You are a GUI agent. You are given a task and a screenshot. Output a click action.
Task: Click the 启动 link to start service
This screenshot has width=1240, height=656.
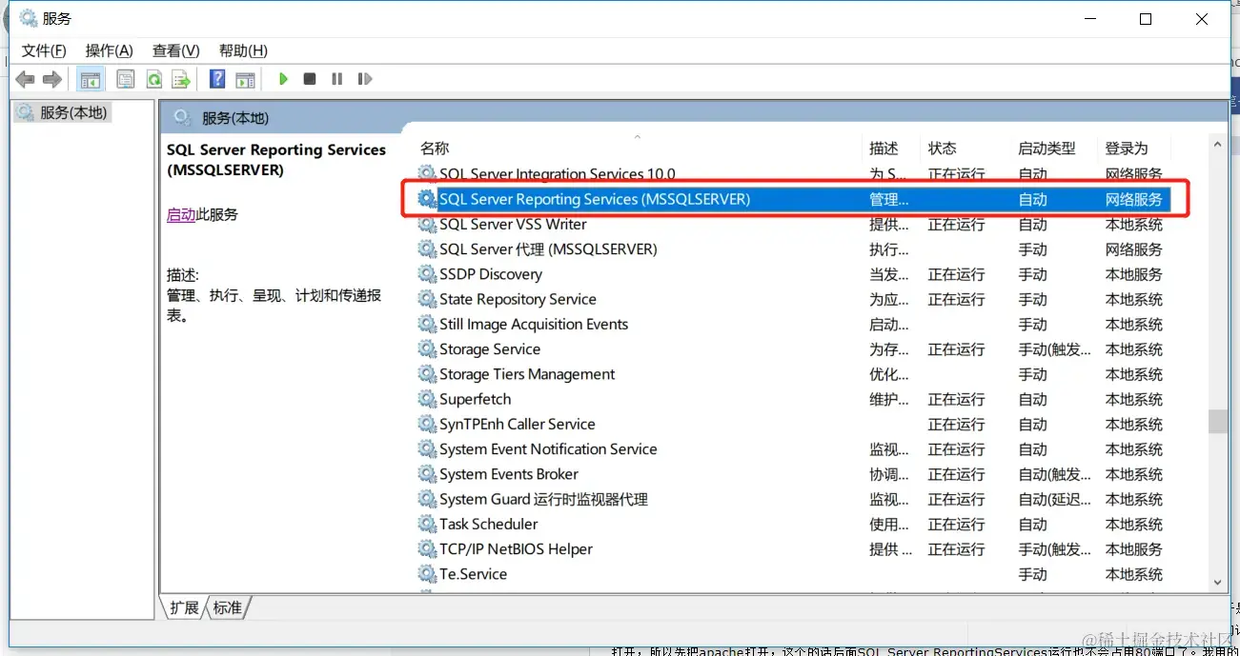pyautogui.click(x=181, y=215)
